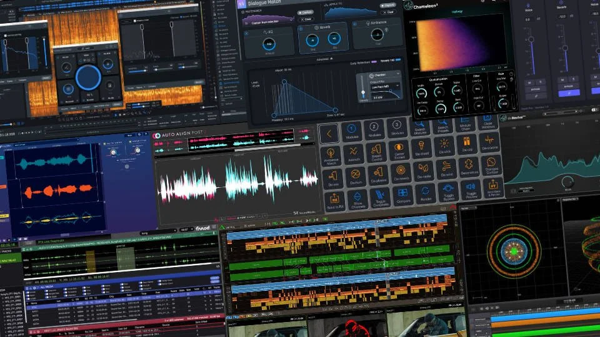Open the De-bleed module key
The width and height of the screenshot is (600, 337).
tap(421, 149)
